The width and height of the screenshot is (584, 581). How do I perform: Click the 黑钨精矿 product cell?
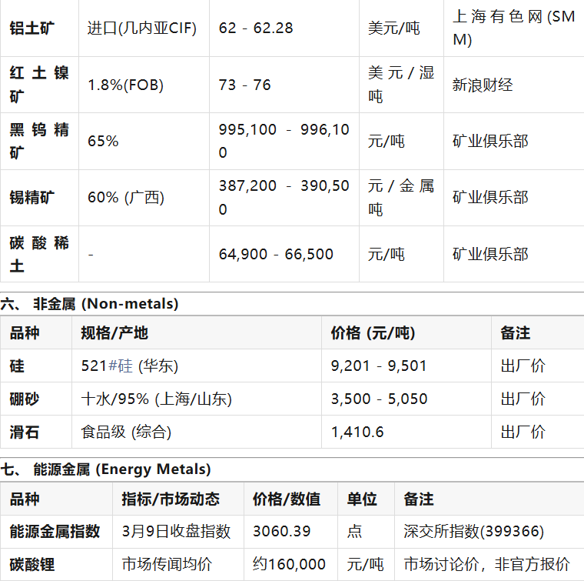[39, 141]
